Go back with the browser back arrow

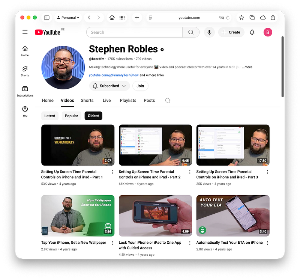pos(89,18)
